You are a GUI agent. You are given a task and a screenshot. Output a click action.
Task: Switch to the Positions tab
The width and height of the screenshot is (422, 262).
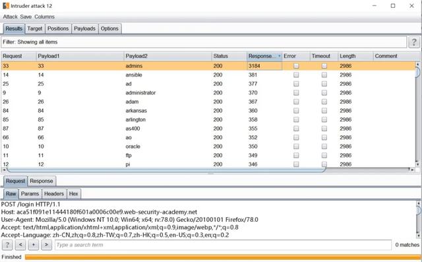coord(58,28)
